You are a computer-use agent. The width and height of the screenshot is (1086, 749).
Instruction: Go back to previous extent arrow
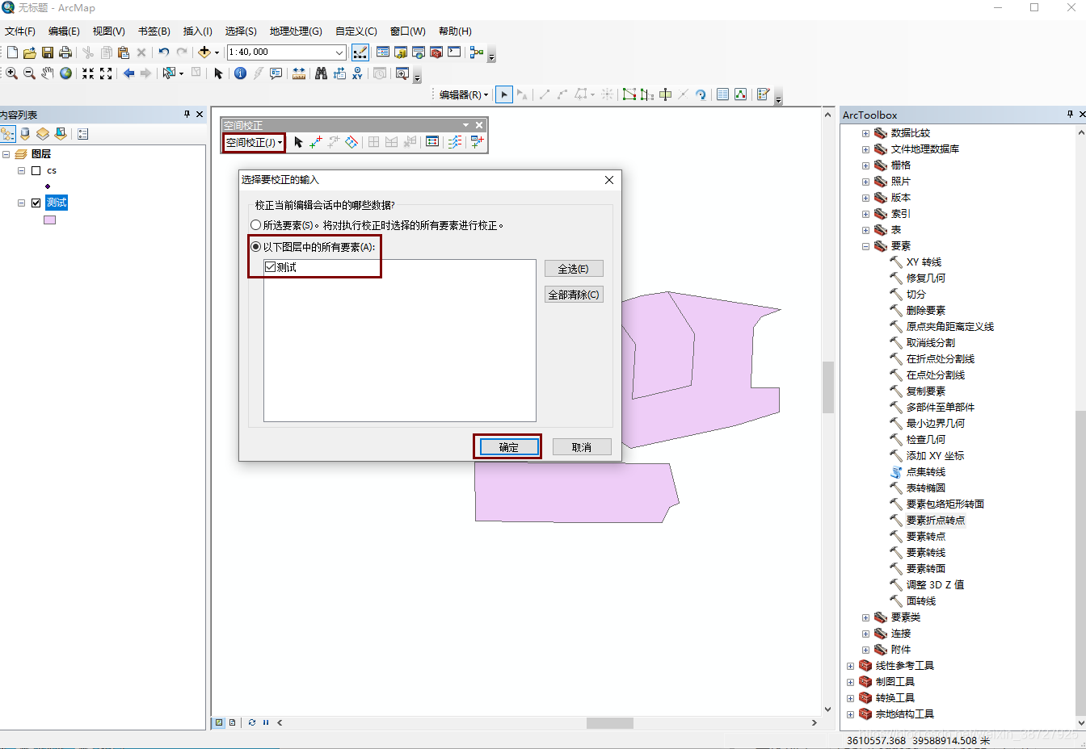point(128,73)
